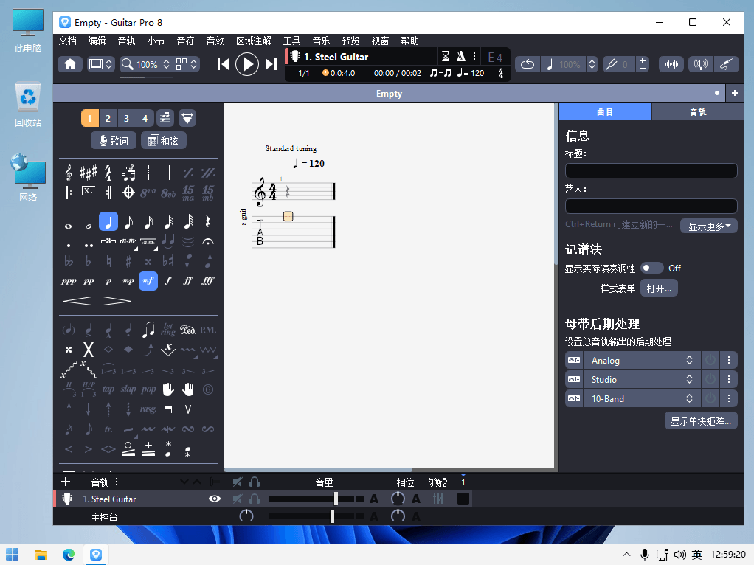Screen dimensions: 754x565
Task: Add a decrescendo hairpin
Action: pos(117,301)
